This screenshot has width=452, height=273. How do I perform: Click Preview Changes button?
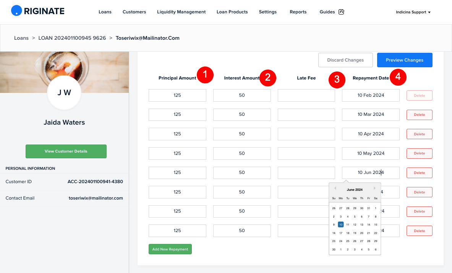click(x=405, y=60)
